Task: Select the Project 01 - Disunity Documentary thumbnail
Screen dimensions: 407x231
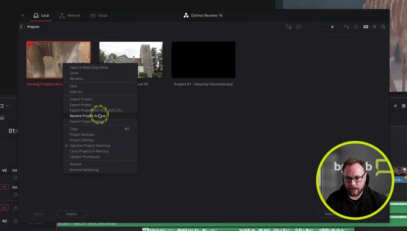Action: coord(203,60)
